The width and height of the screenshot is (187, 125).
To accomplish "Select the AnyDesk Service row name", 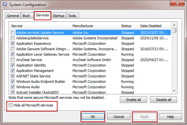I will coord(29,60).
